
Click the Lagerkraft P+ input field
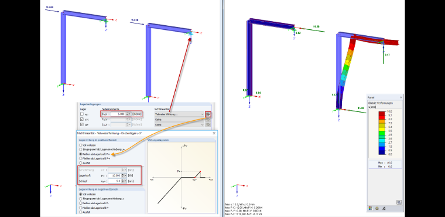(114, 175)
